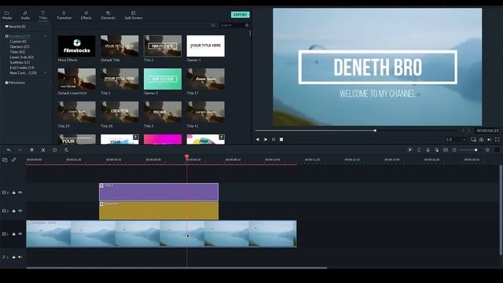Select the Title 2 thumbnail

[x=163, y=46]
